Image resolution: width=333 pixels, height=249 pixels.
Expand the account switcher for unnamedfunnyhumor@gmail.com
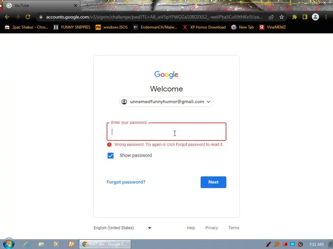pos(166,102)
